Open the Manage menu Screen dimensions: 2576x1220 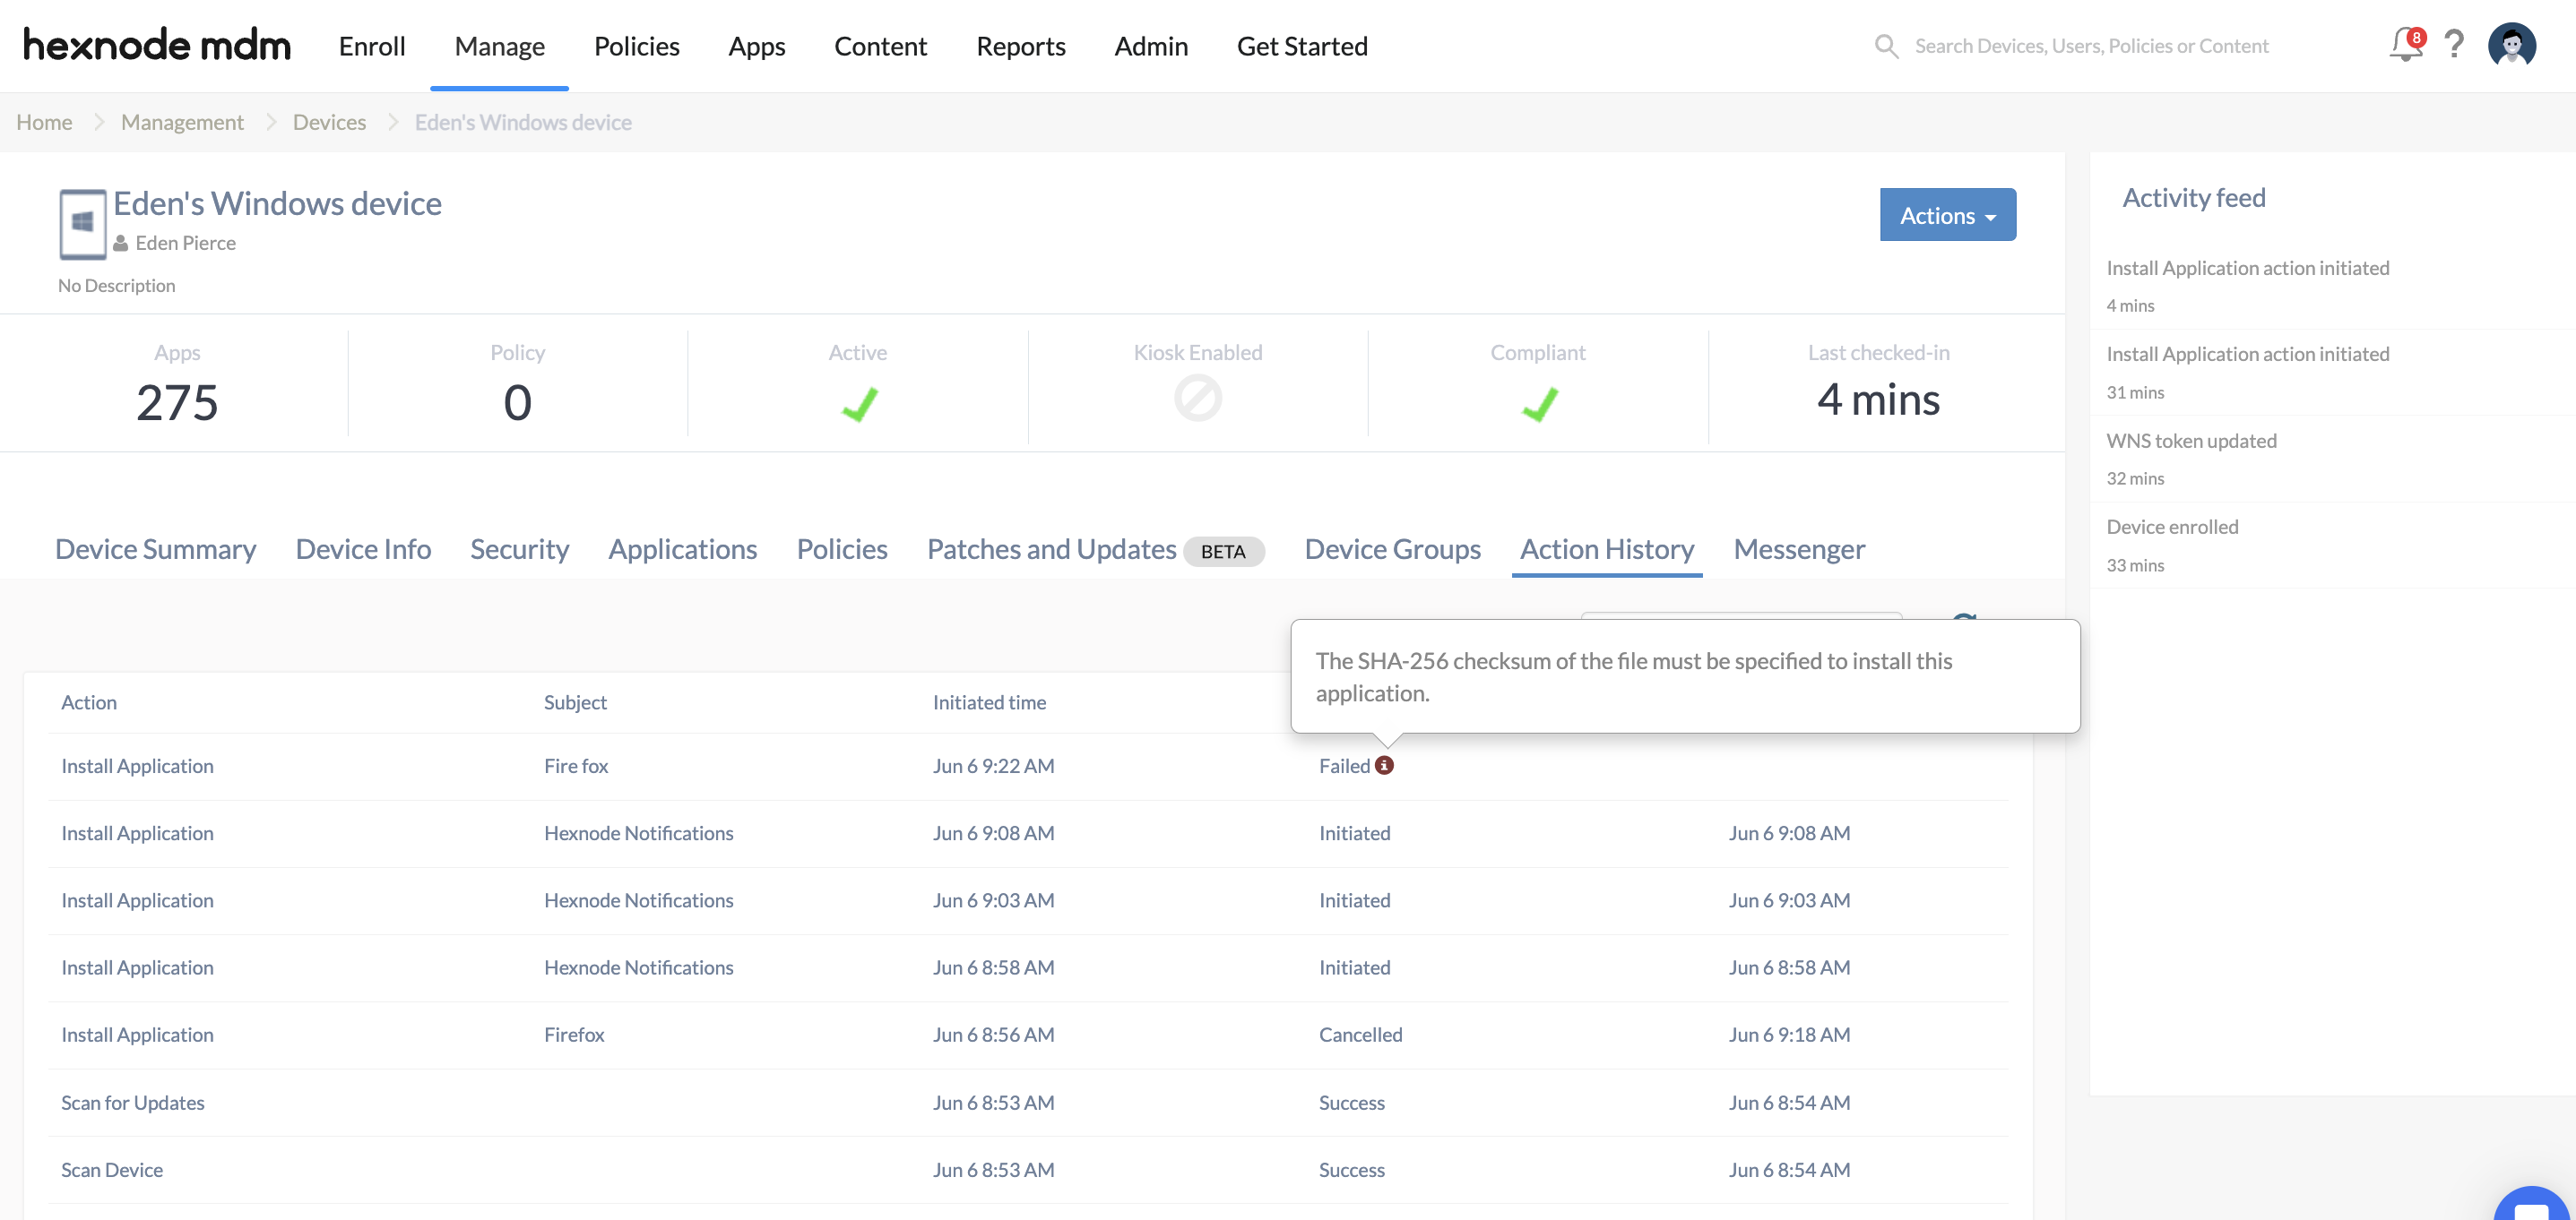[499, 46]
